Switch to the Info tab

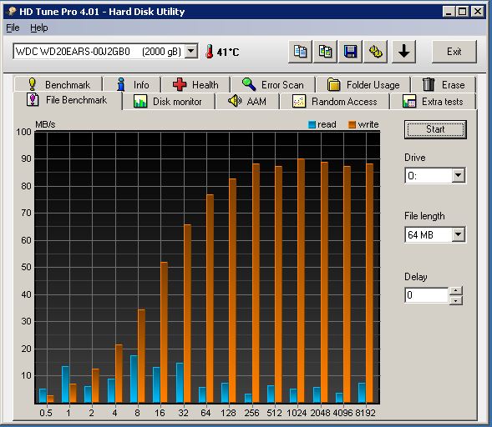132,84
